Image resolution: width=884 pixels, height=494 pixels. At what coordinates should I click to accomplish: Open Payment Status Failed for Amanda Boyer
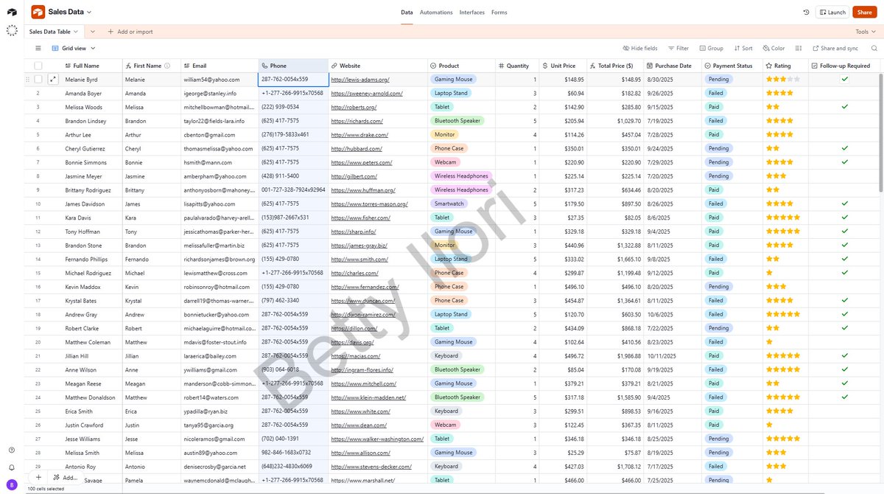click(x=716, y=93)
